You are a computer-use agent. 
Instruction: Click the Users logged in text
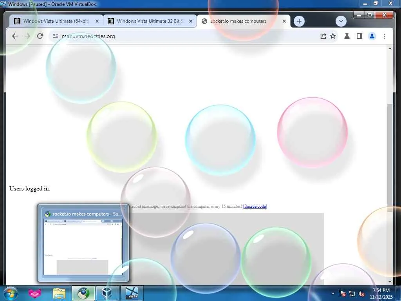(x=30, y=189)
